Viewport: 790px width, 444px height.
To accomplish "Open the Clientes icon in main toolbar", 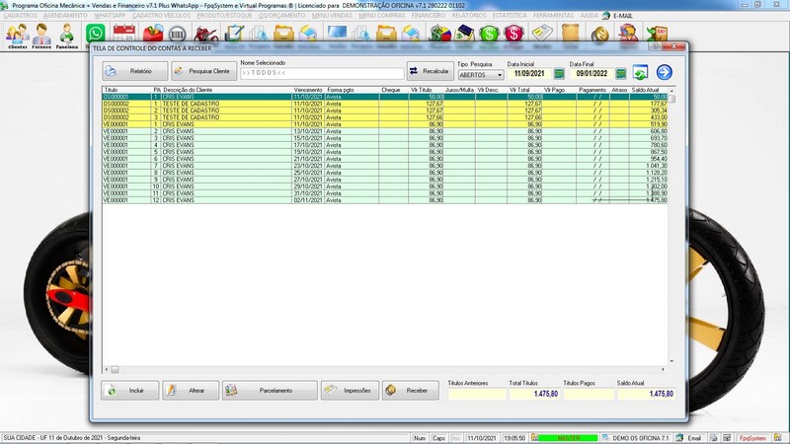I will 17,37.
